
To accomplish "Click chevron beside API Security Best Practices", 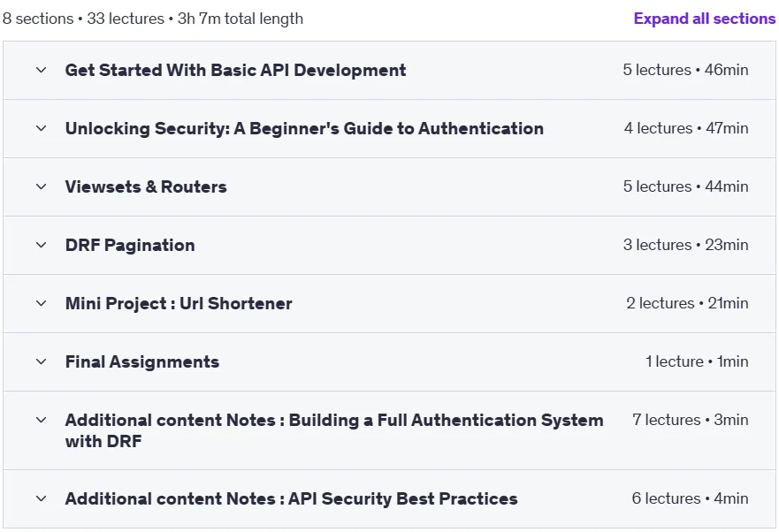I will (x=42, y=498).
